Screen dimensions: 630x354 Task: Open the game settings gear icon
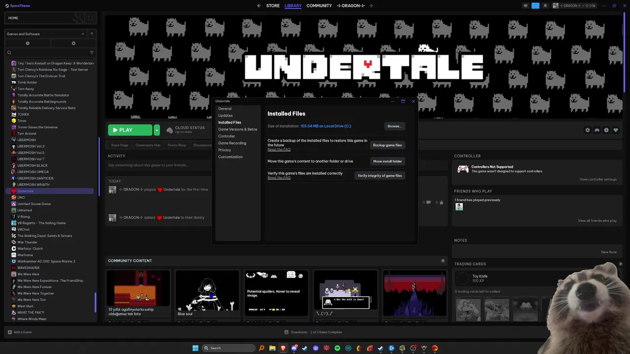click(x=587, y=130)
